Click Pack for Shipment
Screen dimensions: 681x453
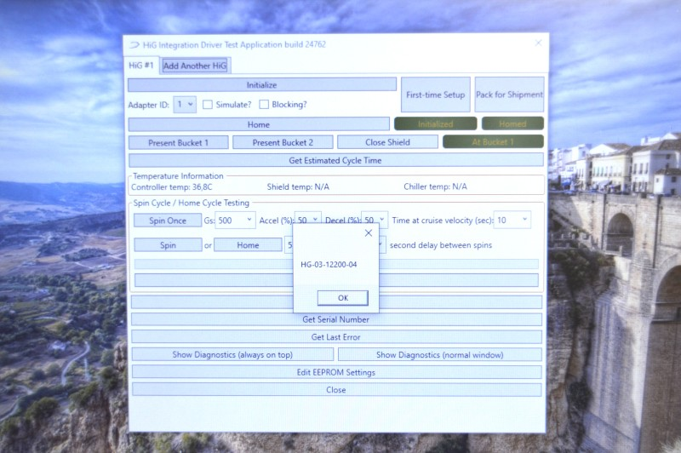[x=509, y=95]
